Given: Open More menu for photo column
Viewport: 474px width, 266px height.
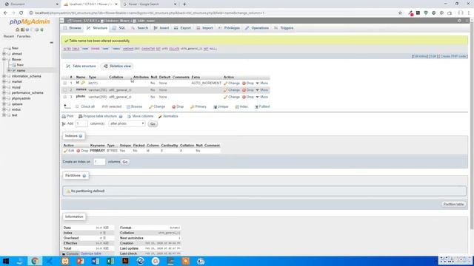Looking at the screenshot, I should coord(261,97).
